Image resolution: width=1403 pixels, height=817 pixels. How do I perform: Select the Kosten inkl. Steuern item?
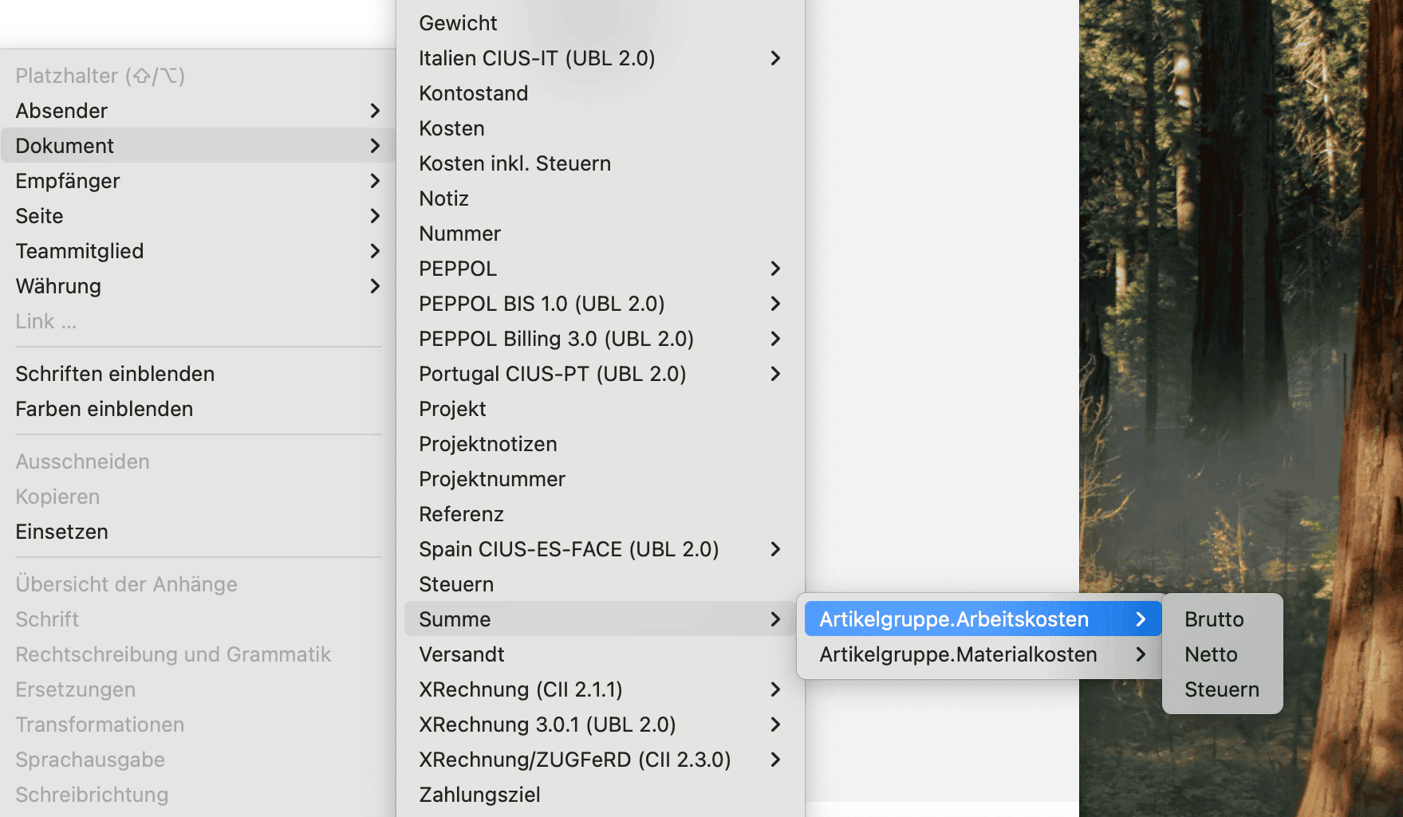600,163
